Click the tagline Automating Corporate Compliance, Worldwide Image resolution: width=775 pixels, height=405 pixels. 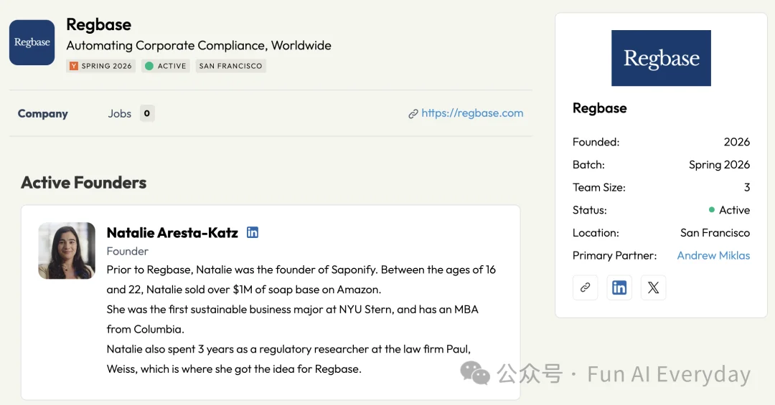(x=199, y=45)
